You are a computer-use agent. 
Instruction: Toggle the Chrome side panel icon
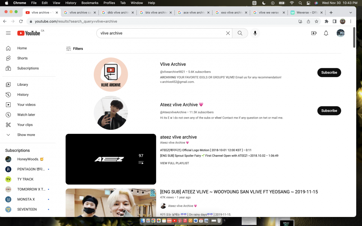334,21
